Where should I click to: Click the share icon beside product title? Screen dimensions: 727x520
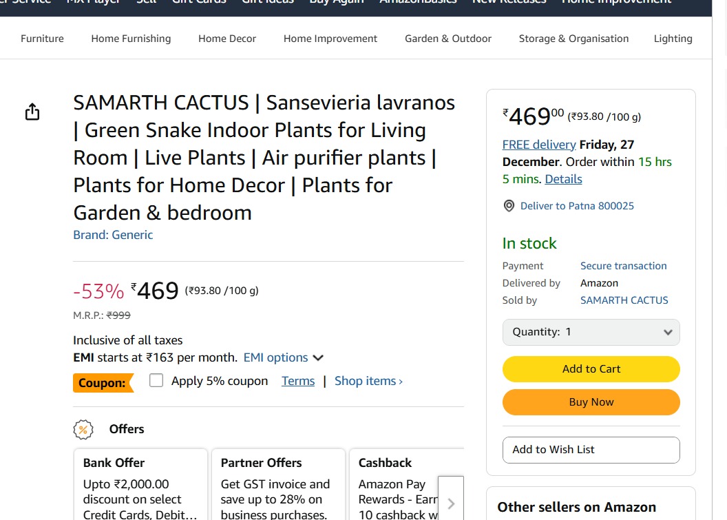tap(32, 112)
